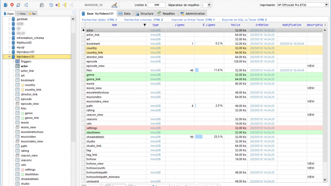Expand the mysql database node

[9, 47]
